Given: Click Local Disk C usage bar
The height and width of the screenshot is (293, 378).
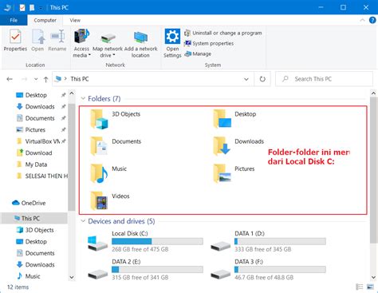Looking at the screenshot, I should tap(157, 241).
